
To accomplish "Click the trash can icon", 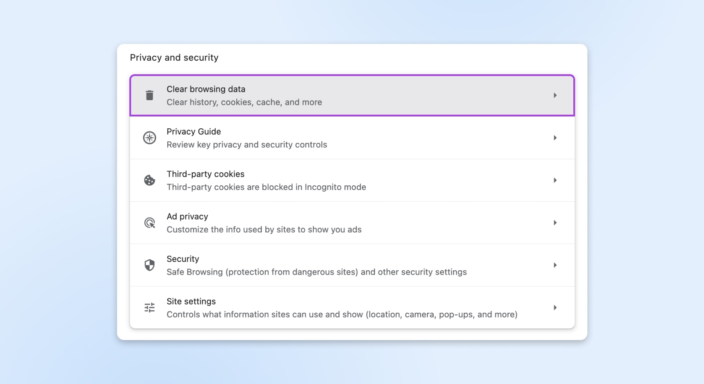I will pos(150,95).
